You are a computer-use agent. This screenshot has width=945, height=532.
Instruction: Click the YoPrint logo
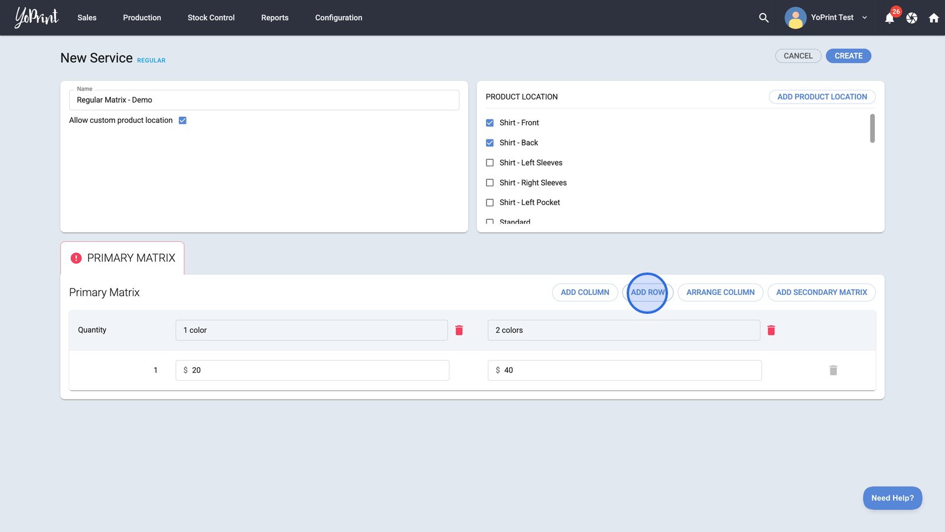tap(37, 18)
